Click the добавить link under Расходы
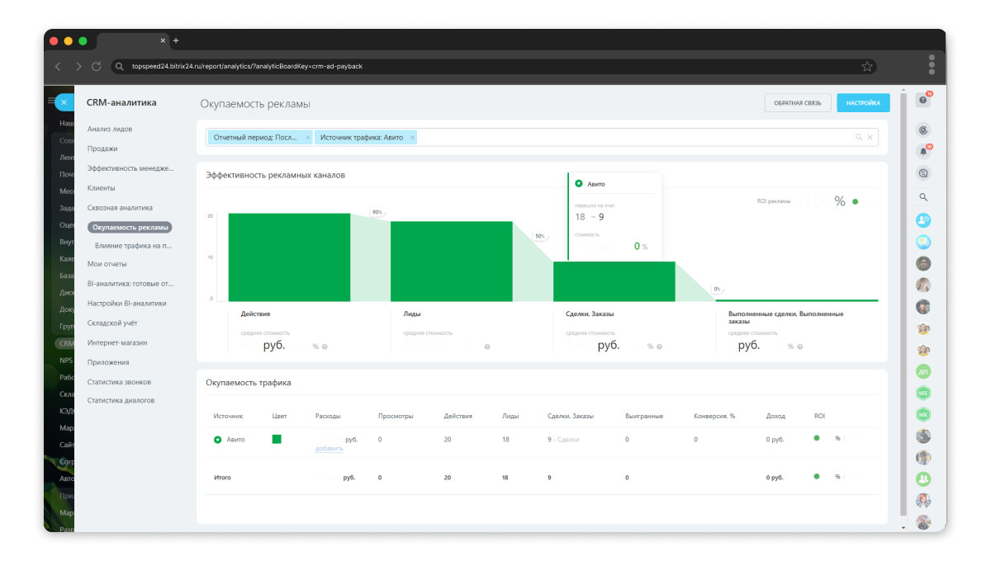The image size is (991, 561). pyautogui.click(x=329, y=450)
